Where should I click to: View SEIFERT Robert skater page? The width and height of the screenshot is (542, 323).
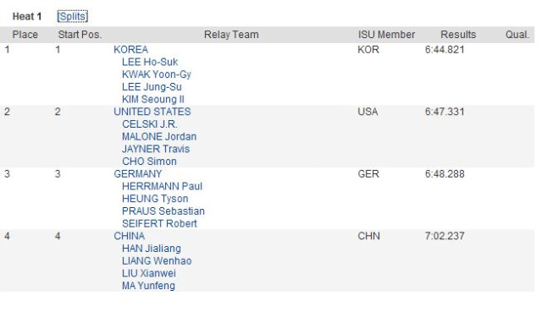(159, 223)
